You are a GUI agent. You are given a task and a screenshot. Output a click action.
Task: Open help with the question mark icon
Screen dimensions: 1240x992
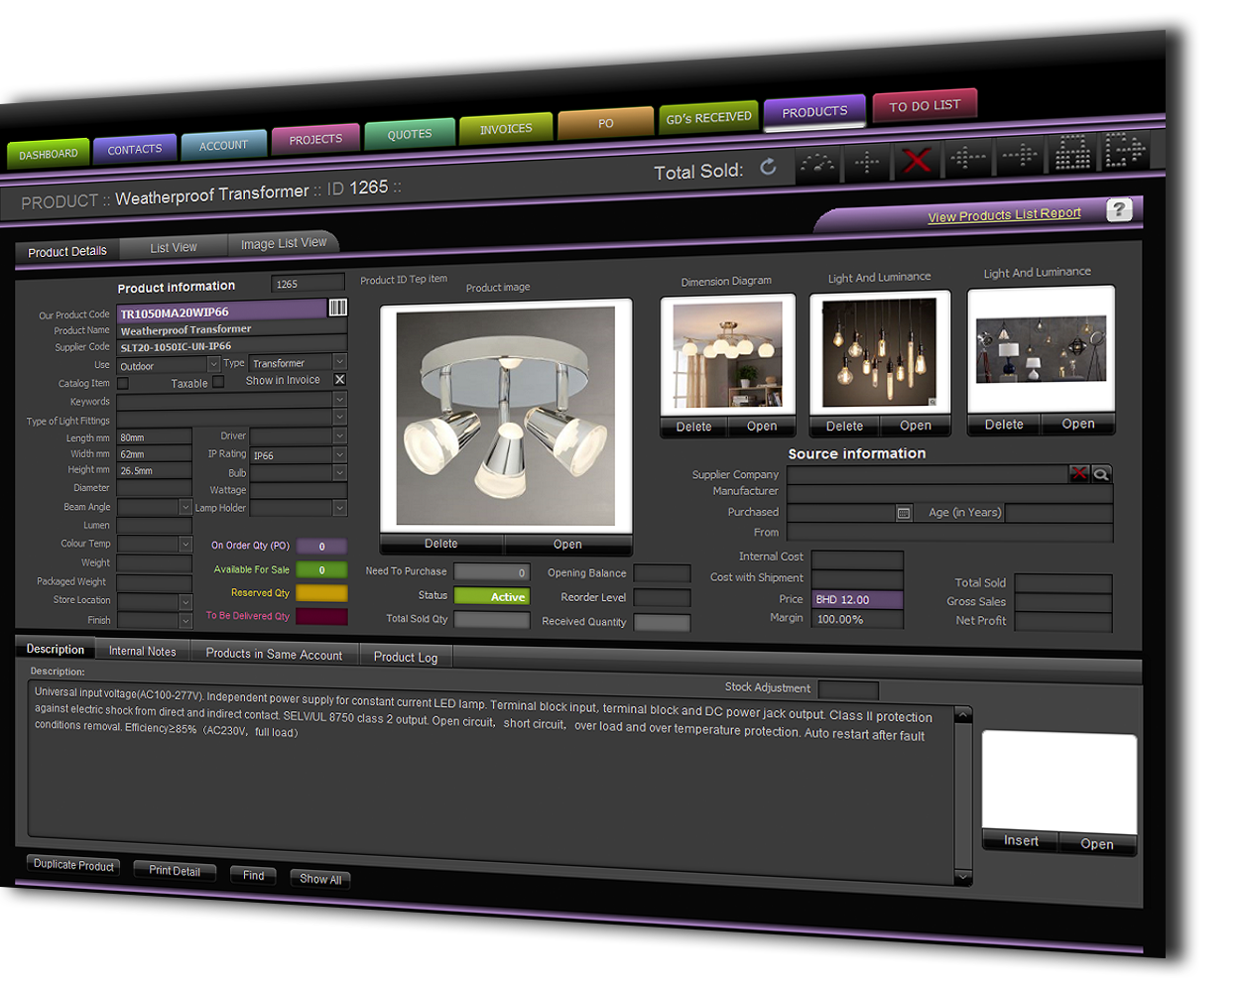click(1119, 209)
